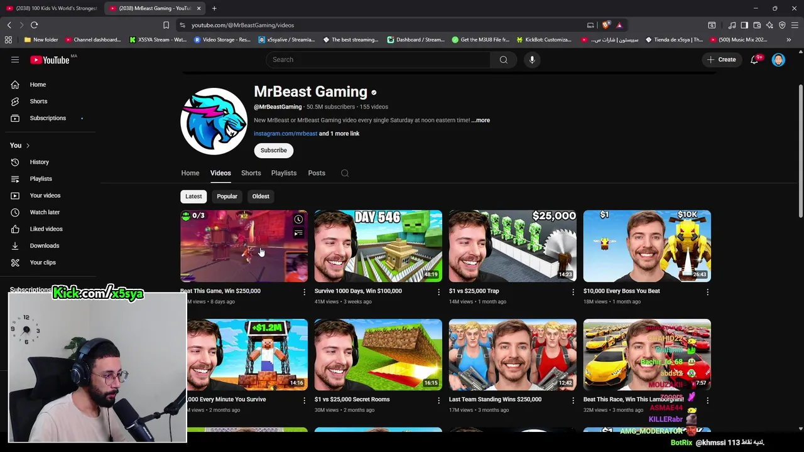This screenshot has width=804, height=452.
Task: Open Survive 1000 Days, Win $100,000 title
Action: pyautogui.click(x=358, y=291)
